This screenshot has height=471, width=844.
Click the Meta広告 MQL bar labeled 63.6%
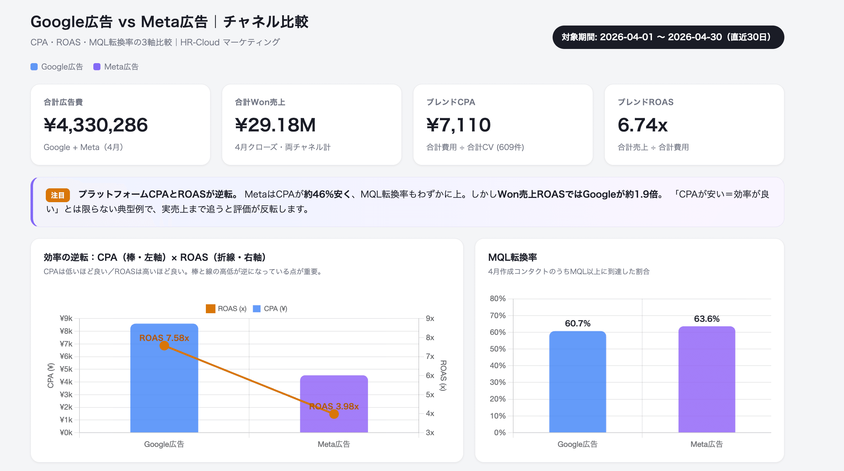[x=707, y=379]
